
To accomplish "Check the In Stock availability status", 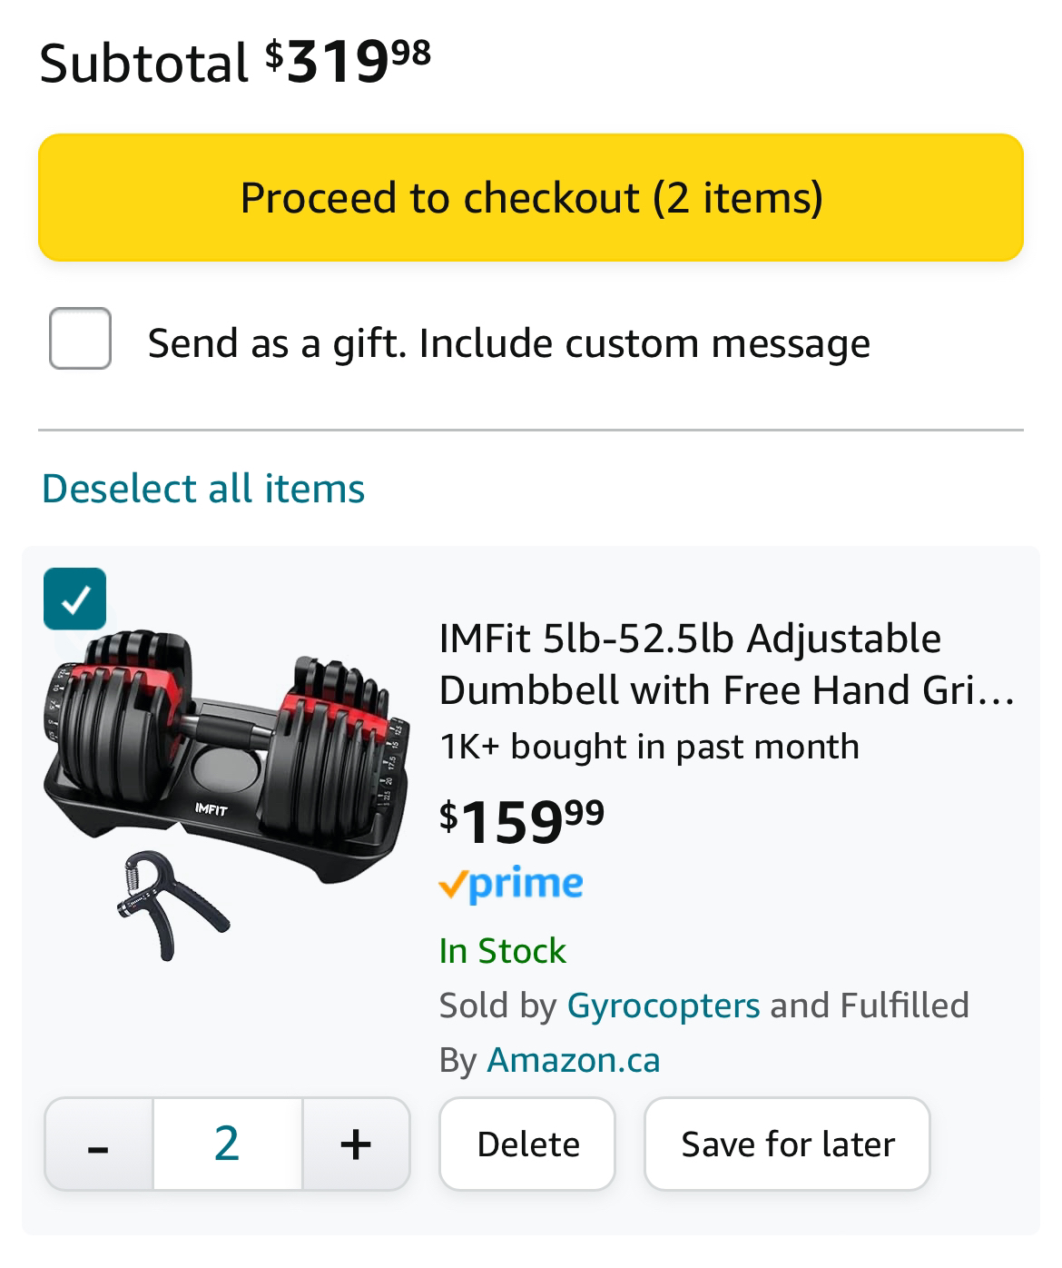I will pyautogui.click(x=501, y=951).
